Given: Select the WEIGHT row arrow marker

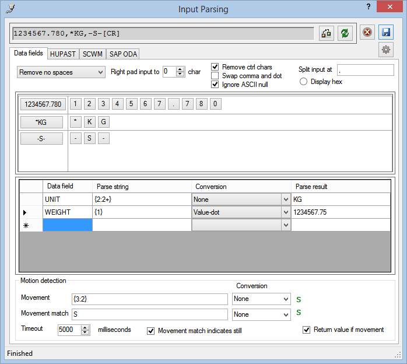Looking at the screenshot, I should pos(24,212).
